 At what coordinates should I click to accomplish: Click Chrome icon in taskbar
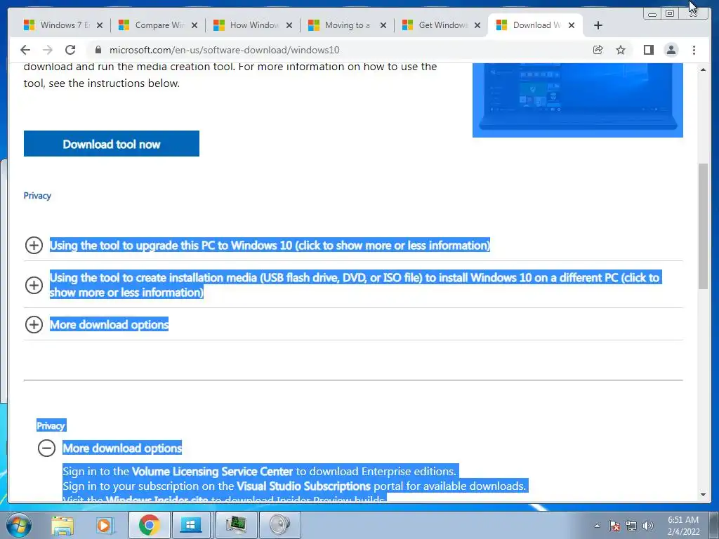tap(149, 525)
